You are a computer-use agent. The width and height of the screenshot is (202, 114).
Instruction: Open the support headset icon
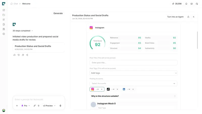point(197,4)
